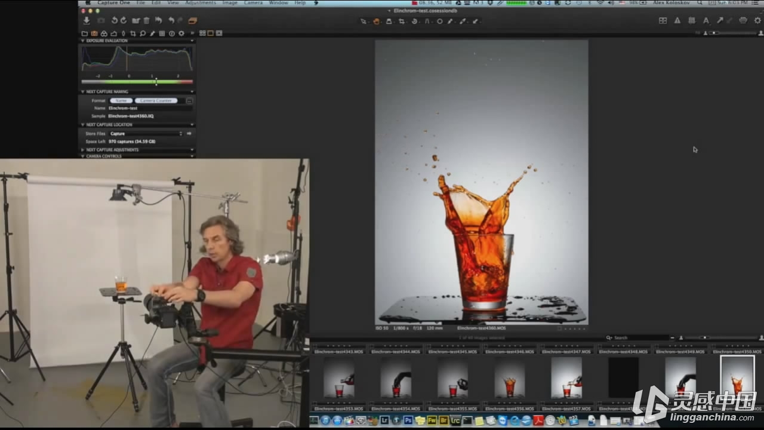Screen dimensions: 764x430
Task: Open Adobe Bridge Br icon in the Dock
Action: tap(443, 420)
